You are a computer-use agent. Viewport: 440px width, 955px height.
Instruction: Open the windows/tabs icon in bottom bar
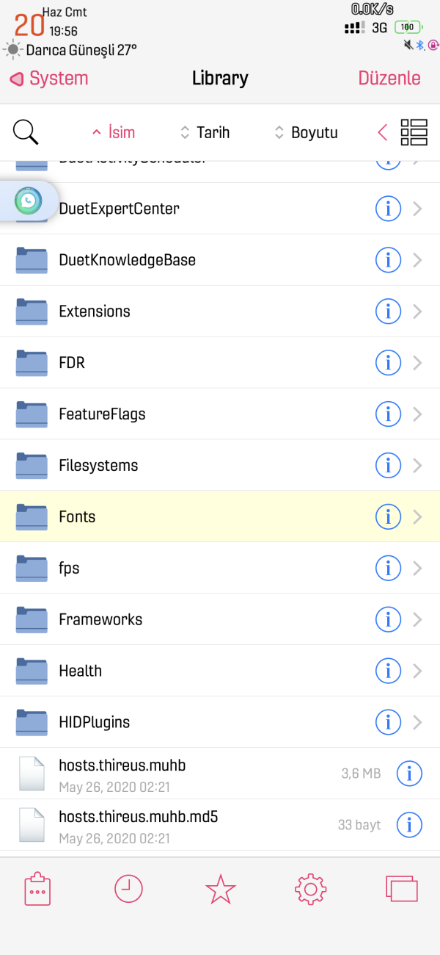[x=401, y=890]
